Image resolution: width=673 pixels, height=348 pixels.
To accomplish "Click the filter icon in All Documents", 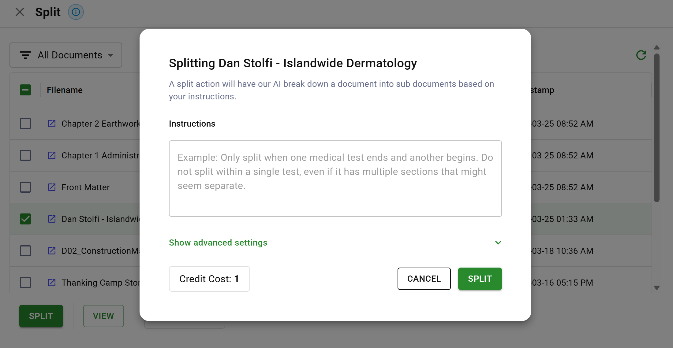I will pos(26,55).
